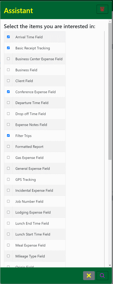Select the Formatted Report checkbox

click(x=8, y=146)
